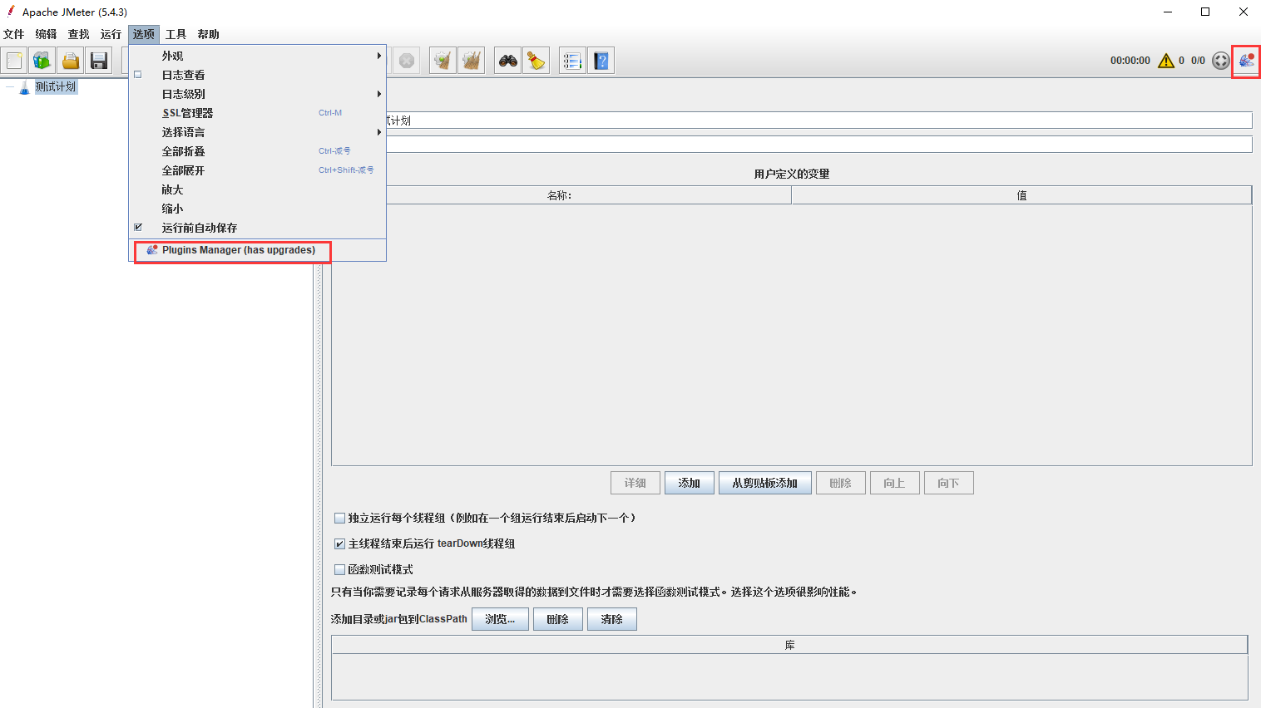Open the Templates toolbar icon
This screenshot has height=708, width=1261.
42,61
